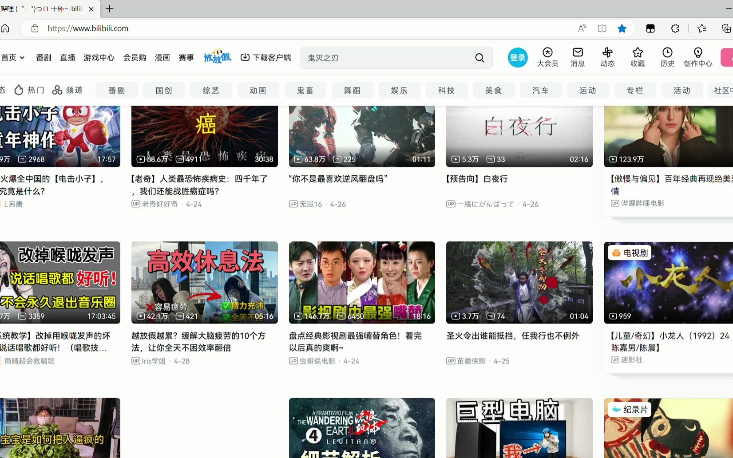Click the black mask extension icon
Image resolution: width=733 pixels, height=458 pixels.
click(650, 28)
